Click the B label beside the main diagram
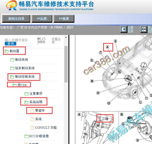152x144 pixels. [x=92, y=81]
